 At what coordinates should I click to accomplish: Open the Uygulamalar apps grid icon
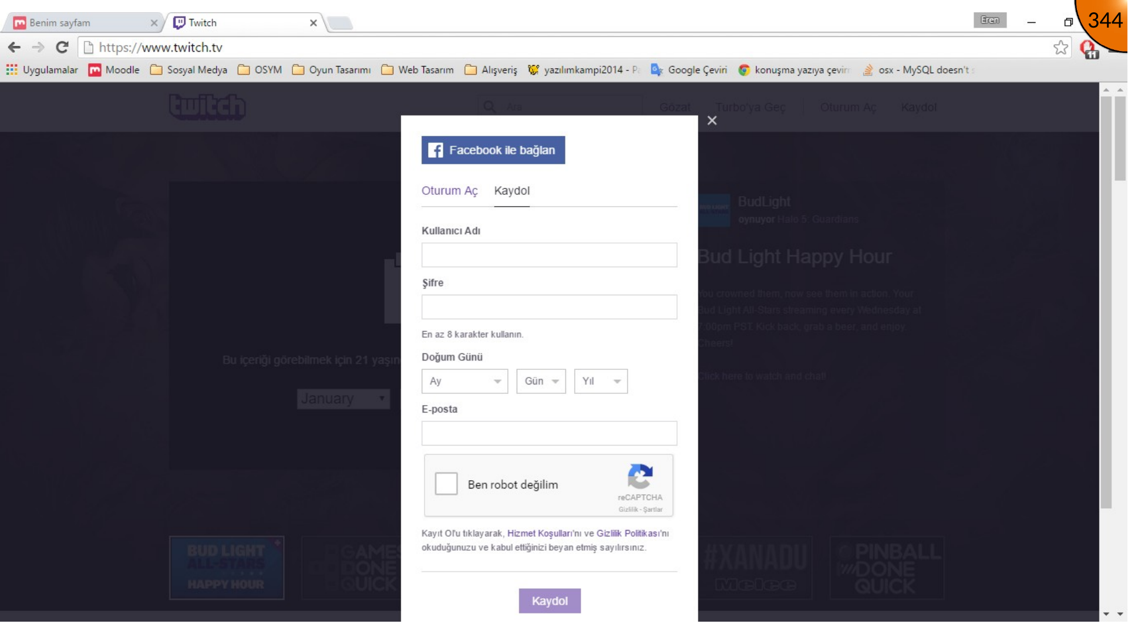12,70
